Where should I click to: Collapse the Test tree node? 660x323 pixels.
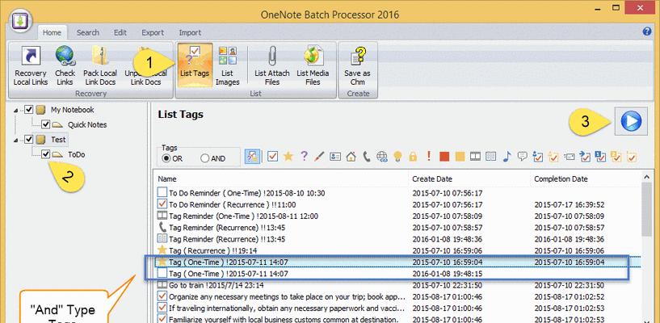point(16,140)
